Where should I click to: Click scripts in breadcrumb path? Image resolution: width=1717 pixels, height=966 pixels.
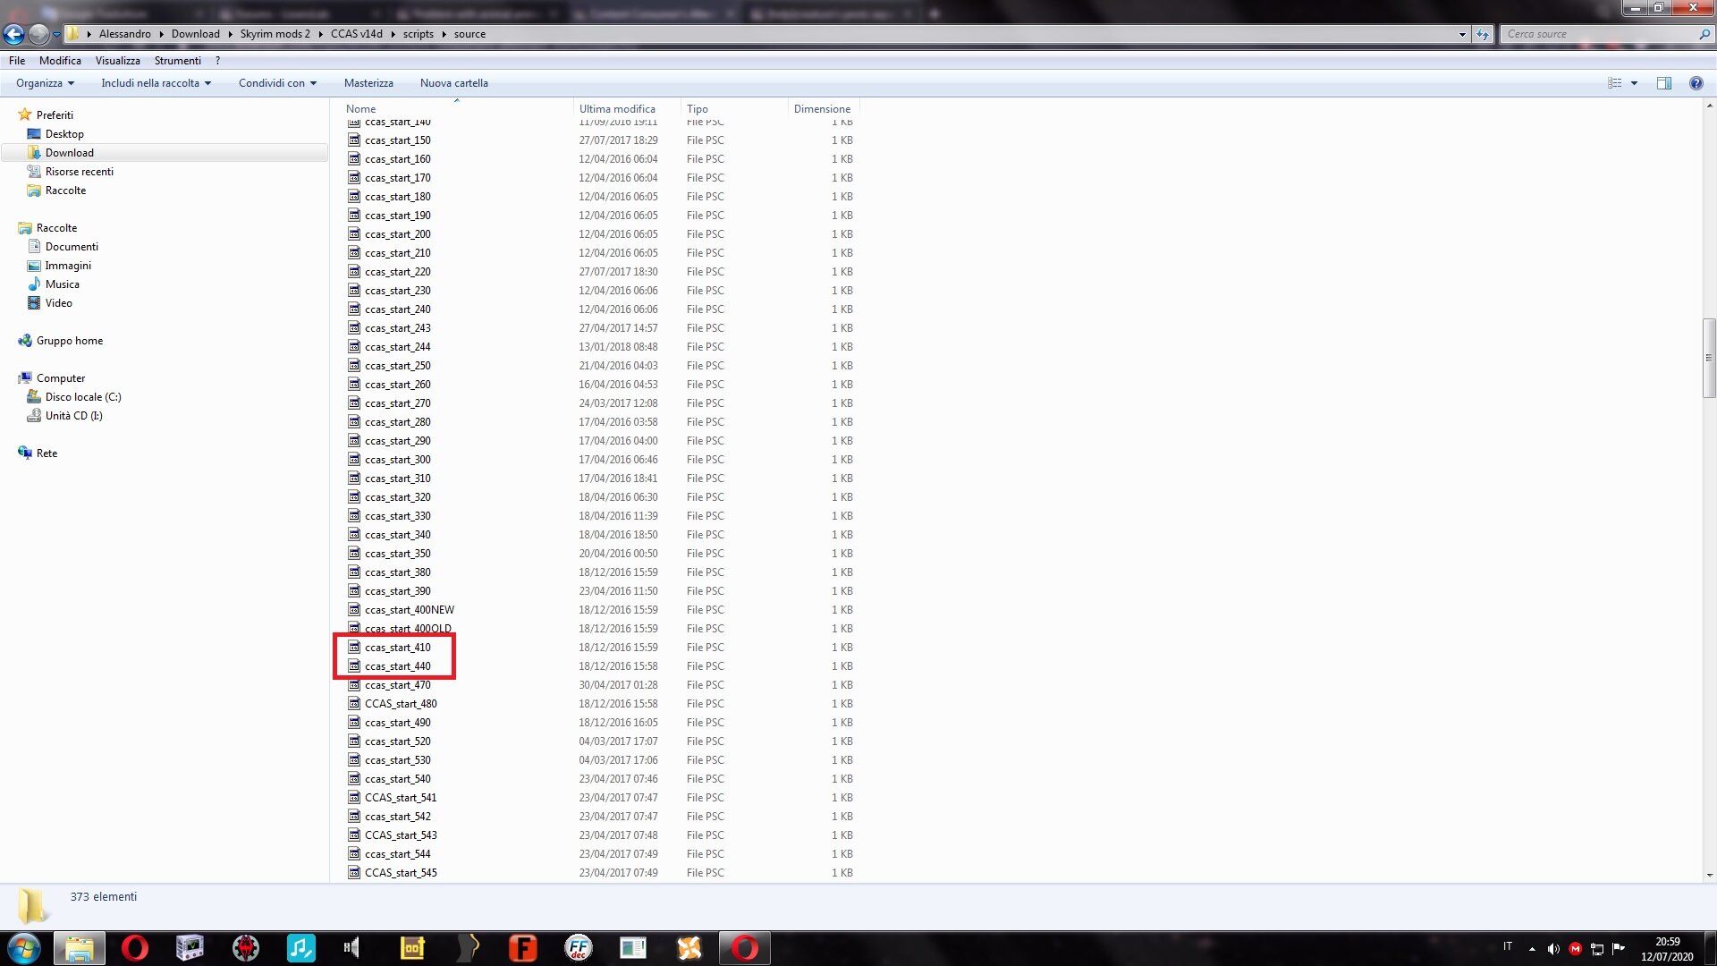click(418, 34)
